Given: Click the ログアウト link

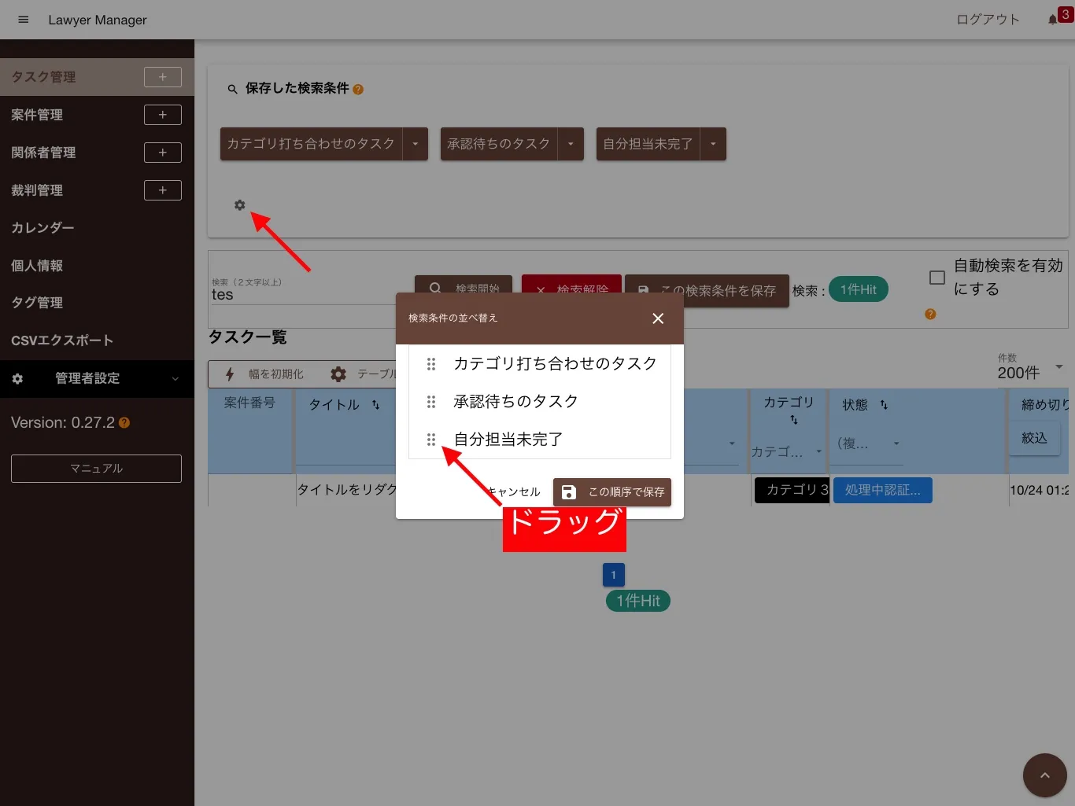Looking at the screenshot, I should 988,20.
